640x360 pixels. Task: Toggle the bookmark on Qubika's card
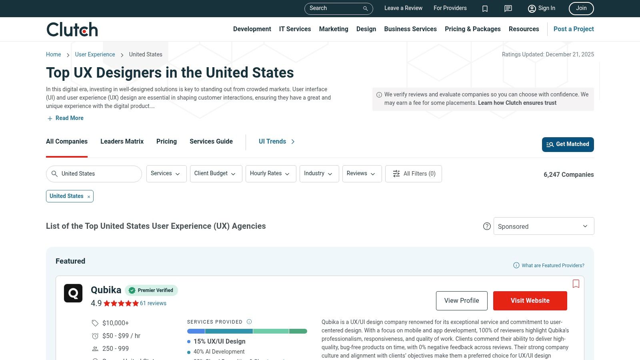tap(576, 284)
